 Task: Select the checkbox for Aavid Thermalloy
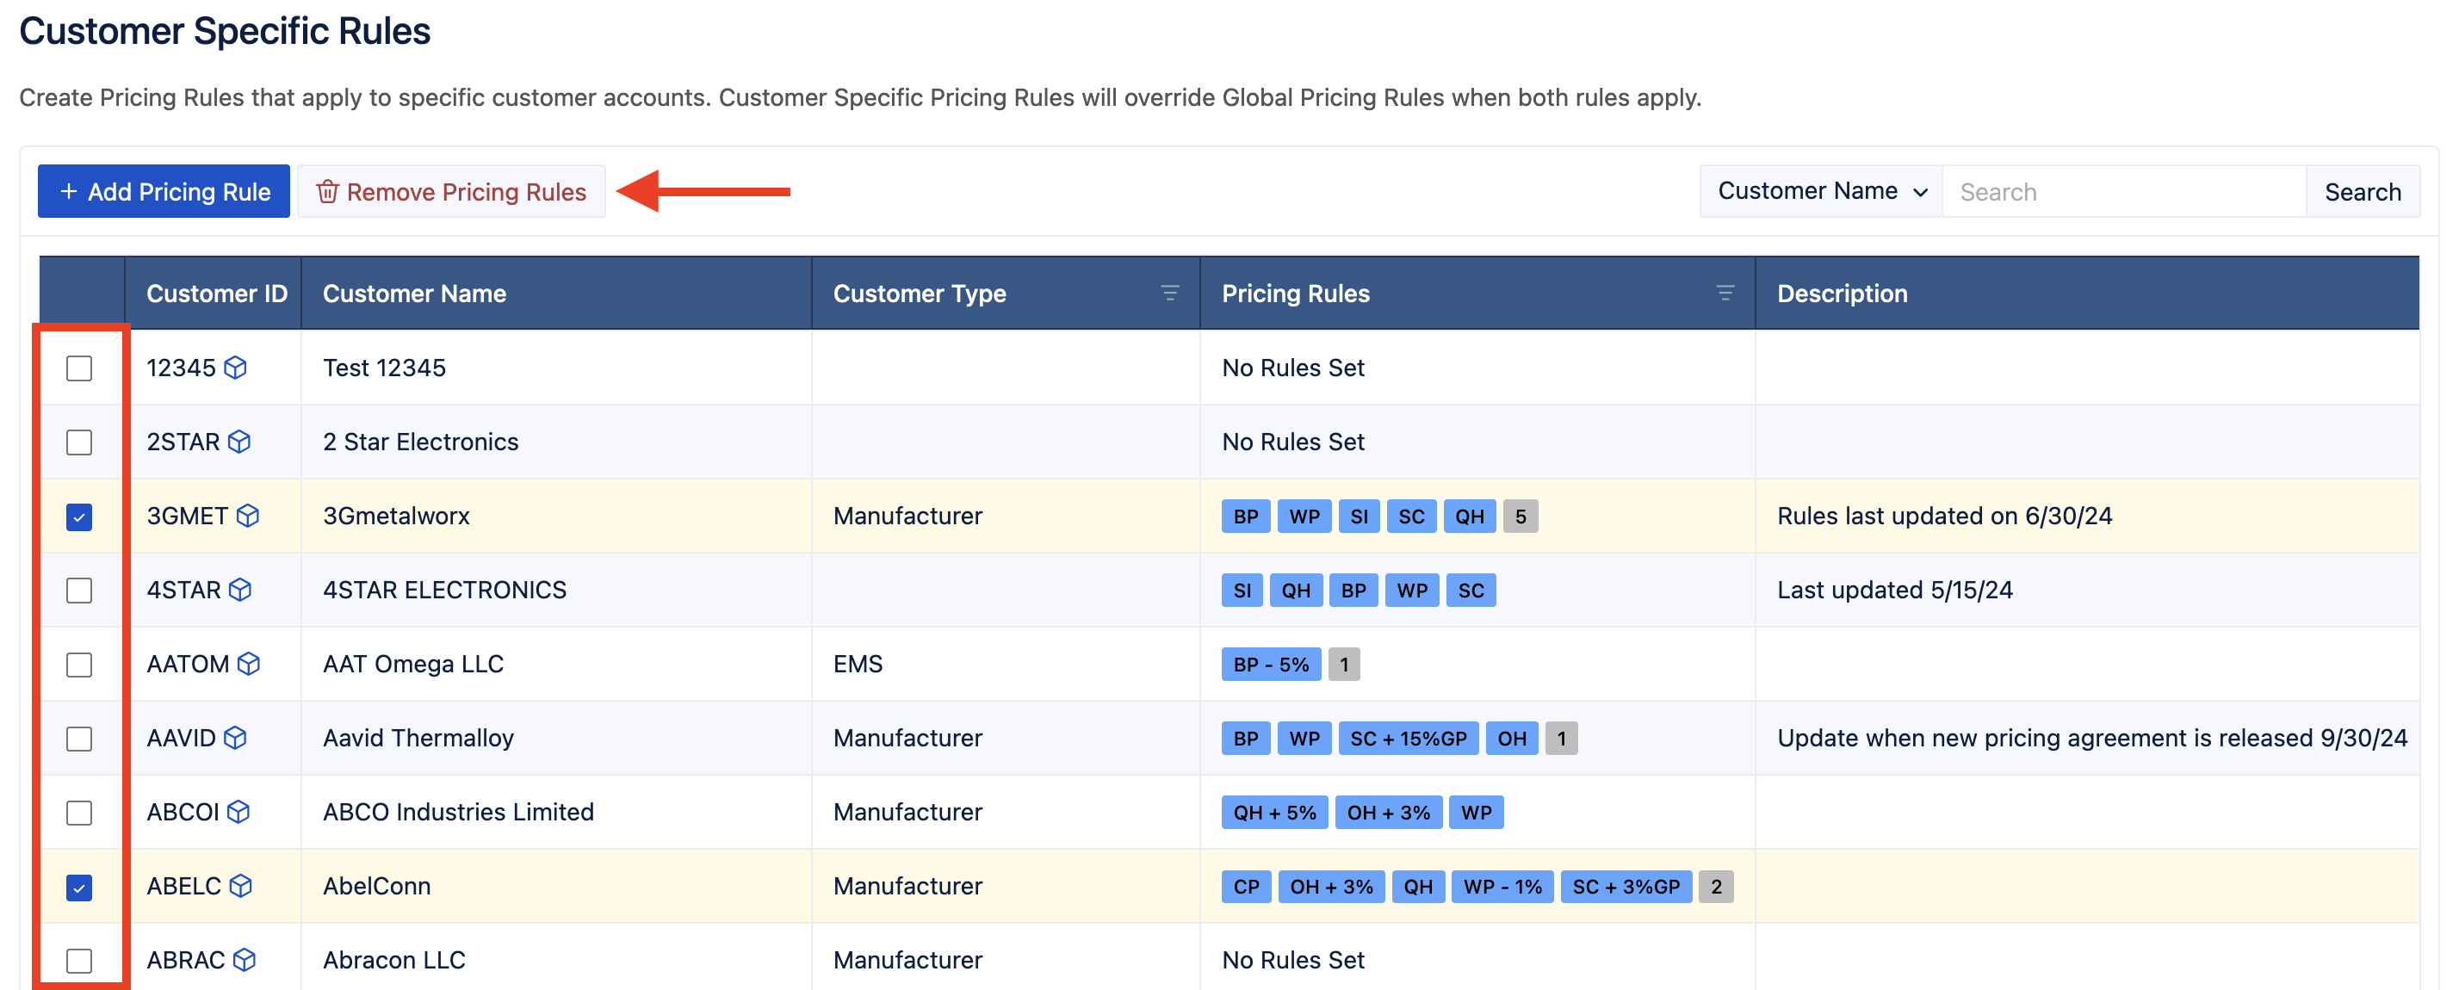click(79, 738)
